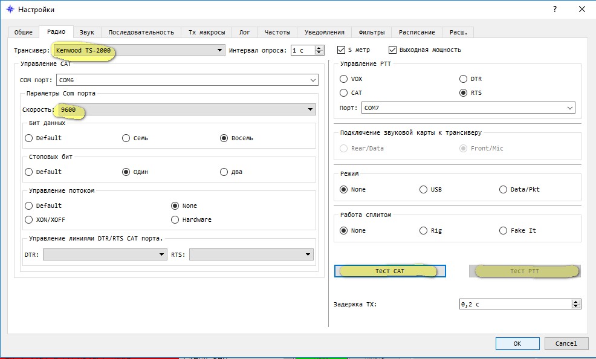The width and height of the screenshot is (596, 359).
Task: Choose Hardware flow control option
Action: point(175,219)
